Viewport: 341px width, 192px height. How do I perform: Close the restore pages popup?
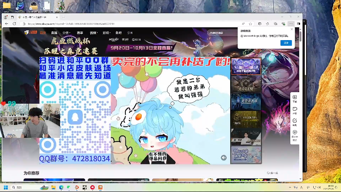(292, 29)
